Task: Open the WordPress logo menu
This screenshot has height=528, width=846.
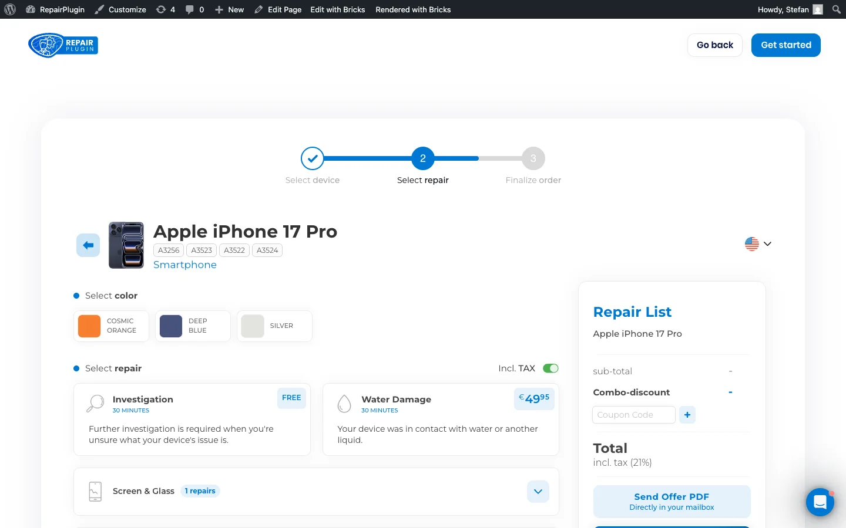Action: coord(10,9)
